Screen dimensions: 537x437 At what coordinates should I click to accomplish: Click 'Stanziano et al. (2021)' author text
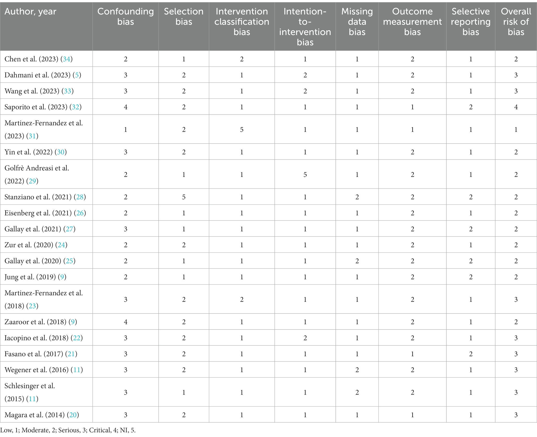click(38, 197)
